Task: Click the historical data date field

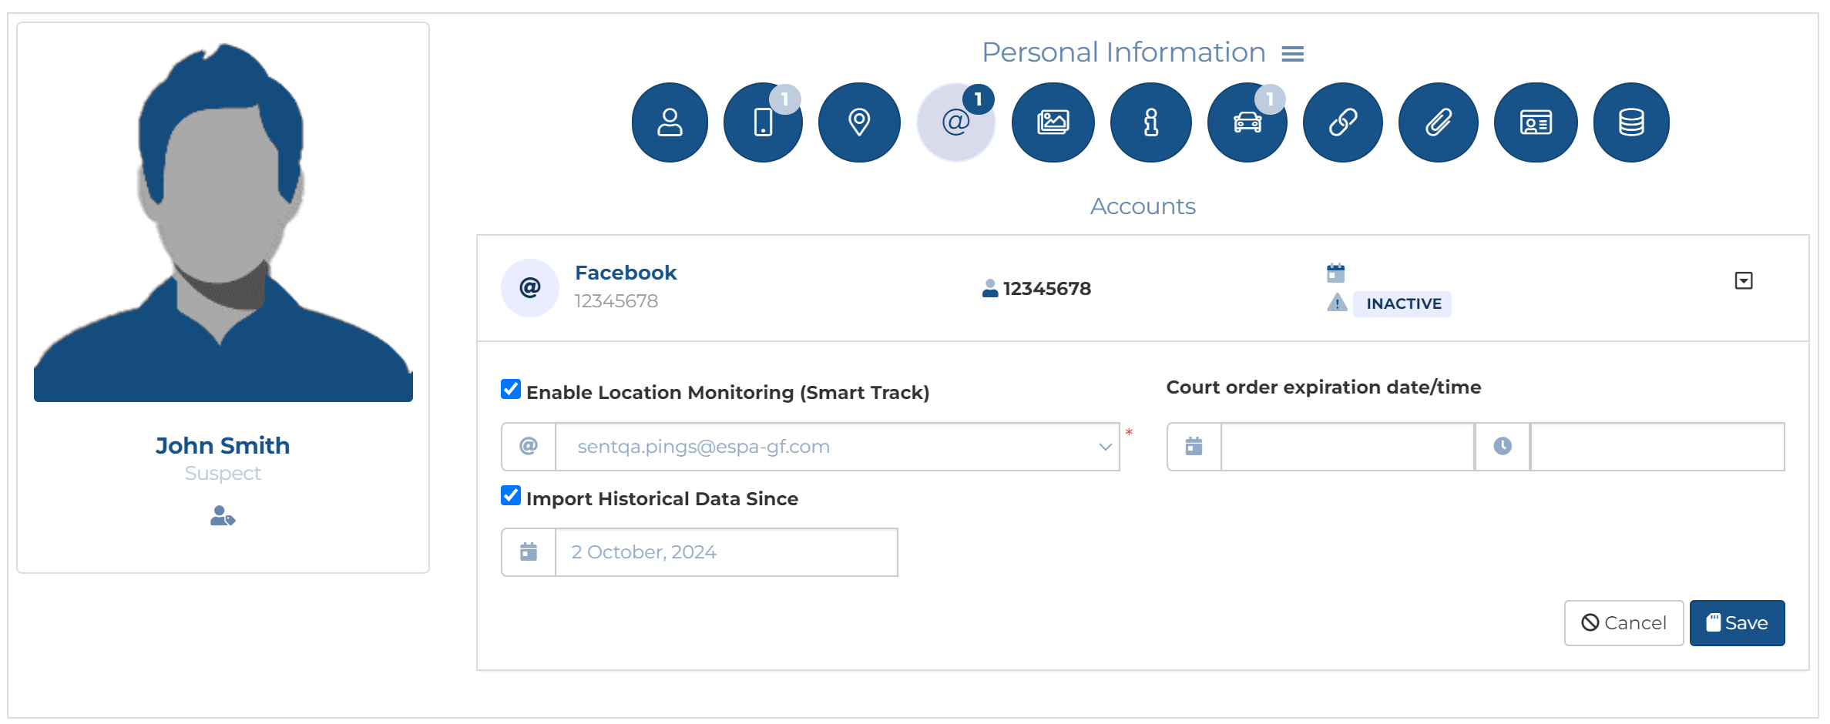Action: (726, 552)
